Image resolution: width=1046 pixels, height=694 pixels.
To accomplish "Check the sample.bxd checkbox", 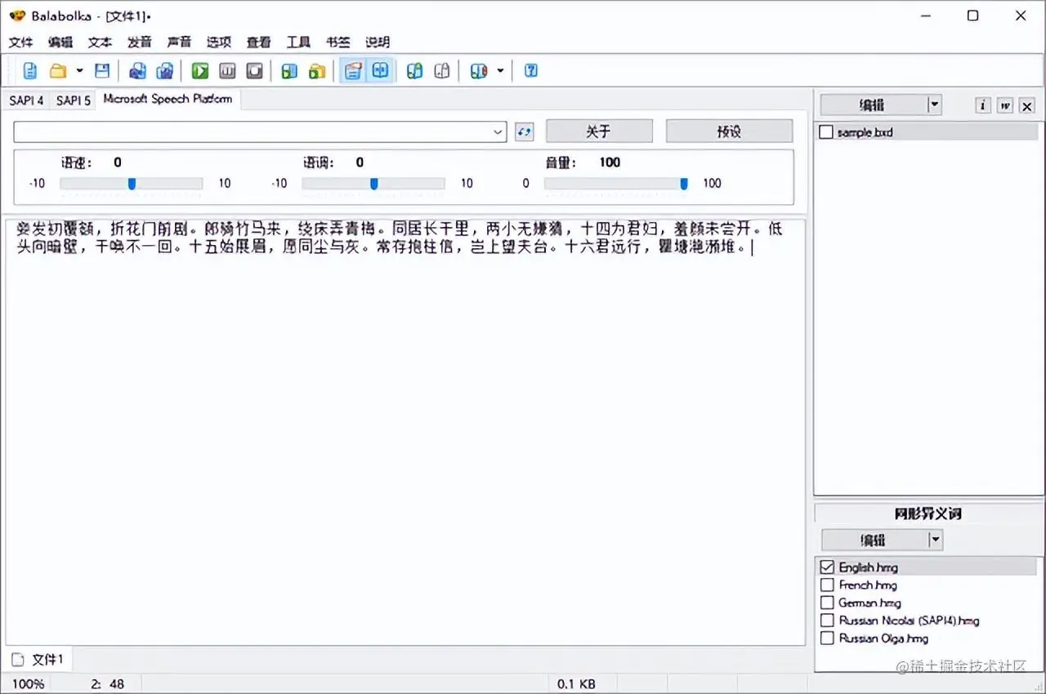I will [x=826, y=132].
